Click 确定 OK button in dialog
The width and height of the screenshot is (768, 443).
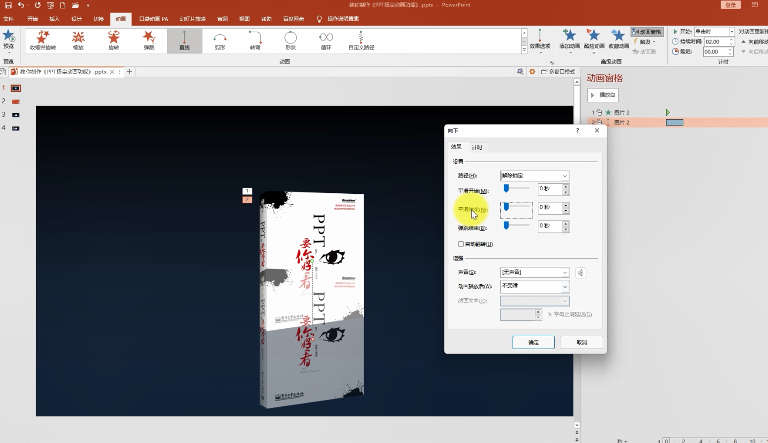click(x=533, y=342)
